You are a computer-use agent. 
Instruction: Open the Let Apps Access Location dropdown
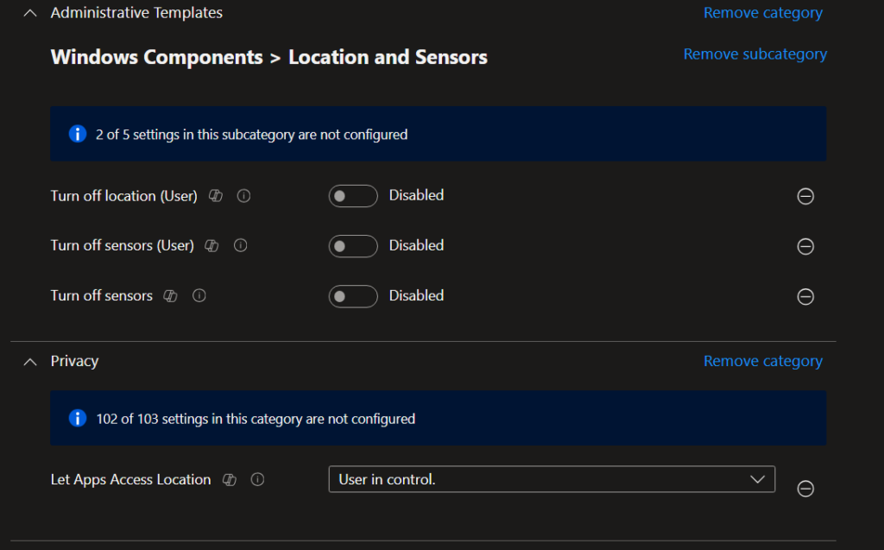click(551, 479)
